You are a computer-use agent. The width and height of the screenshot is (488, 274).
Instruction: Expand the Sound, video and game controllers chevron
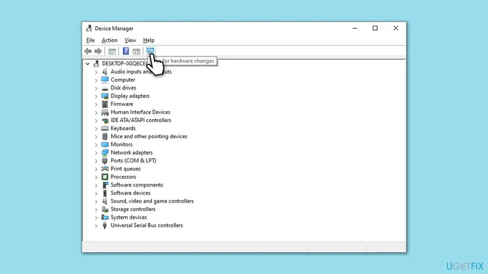click(96, 201)
